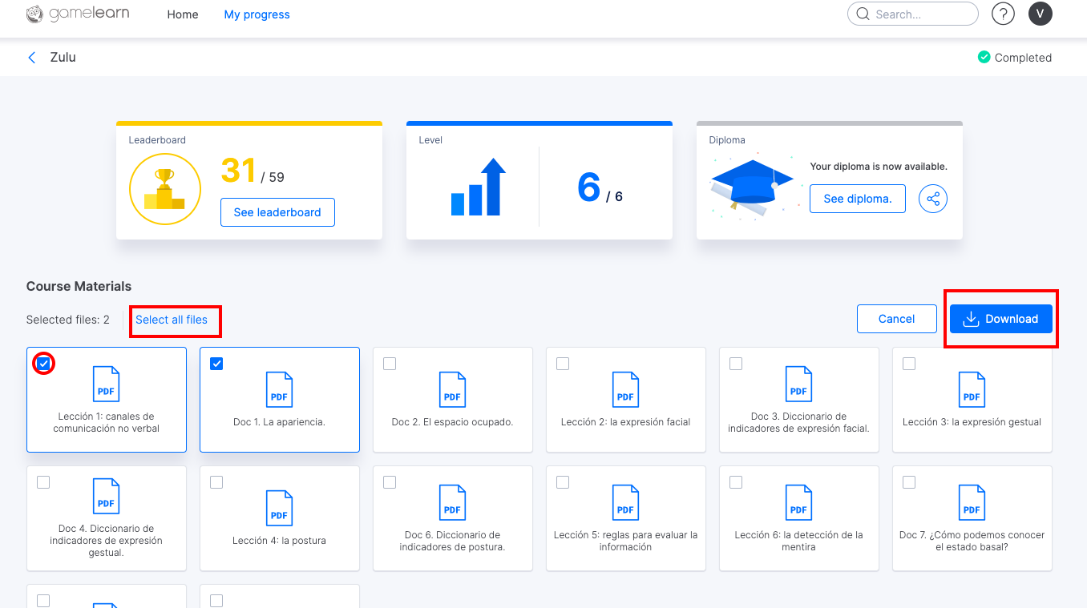Uncheck the Doc 1. La apariencia checkbox
This screenshot has height=608, width=1087.
pos(216,364)
